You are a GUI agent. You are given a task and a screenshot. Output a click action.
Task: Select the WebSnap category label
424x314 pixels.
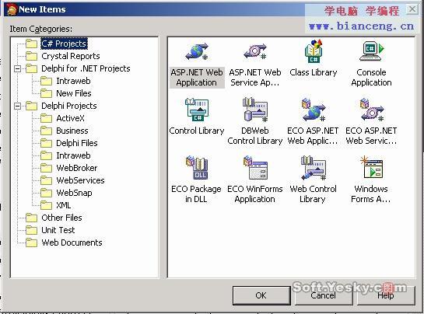74,193
